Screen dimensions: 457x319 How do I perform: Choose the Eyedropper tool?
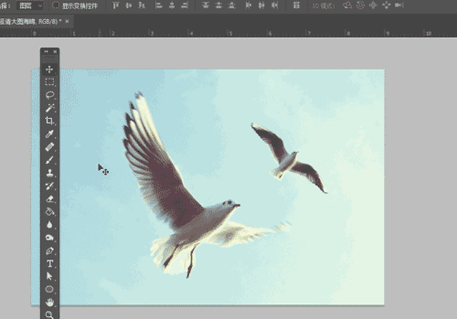(49, 133)
